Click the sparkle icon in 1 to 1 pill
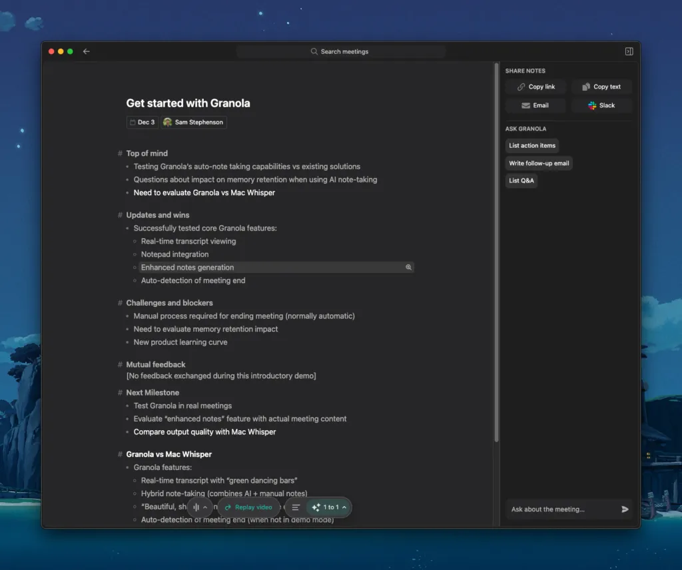The image size is (682, 570). pyautogui.click(x=316, y=507)
